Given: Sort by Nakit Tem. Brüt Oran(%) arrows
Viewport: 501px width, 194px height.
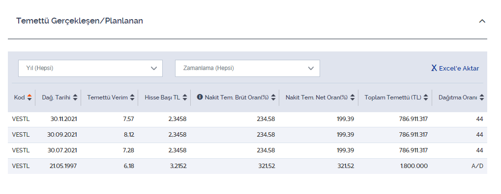Looking at the screenshot, I should pyautogui.click(x=273, y=97).
